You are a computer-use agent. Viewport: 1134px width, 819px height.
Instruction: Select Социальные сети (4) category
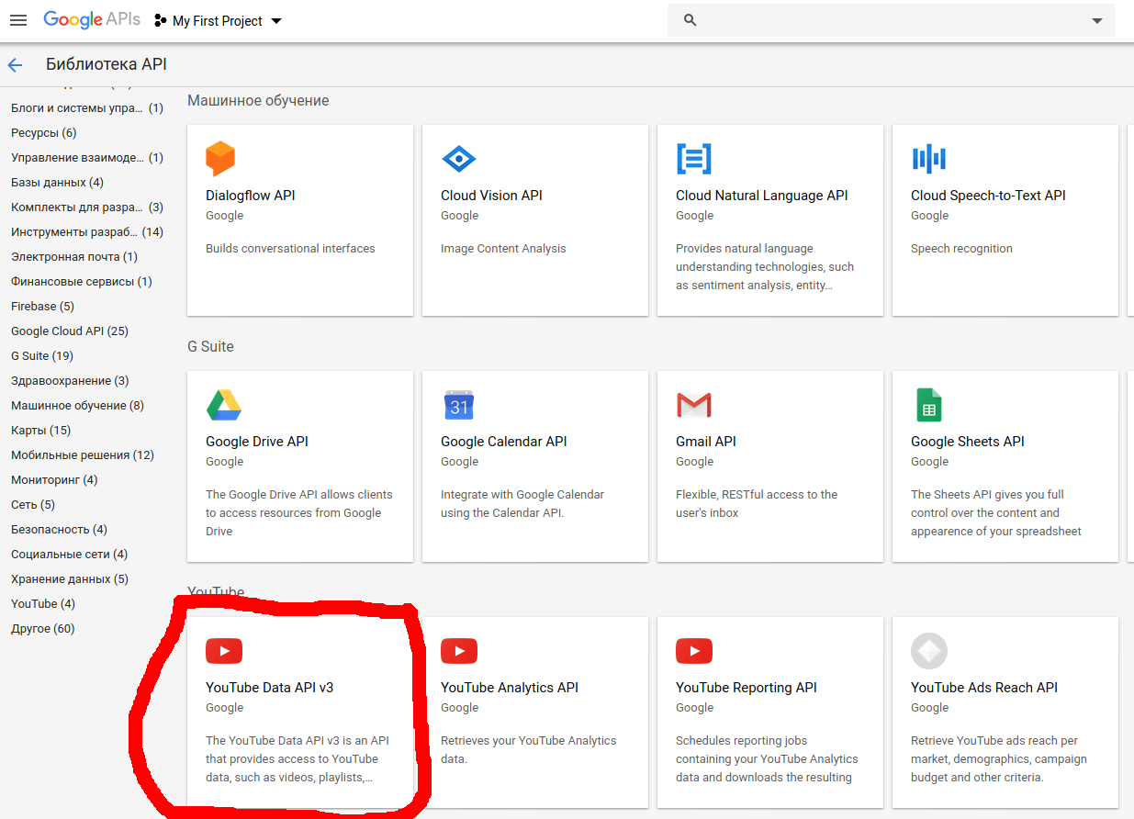pyautogui.click(x=69, y=554)
